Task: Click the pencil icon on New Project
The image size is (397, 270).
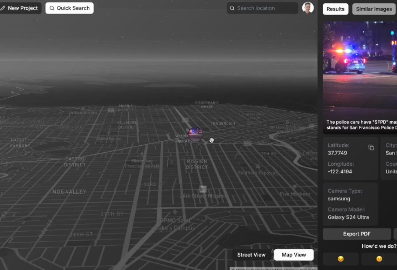Action: point(3,8)
